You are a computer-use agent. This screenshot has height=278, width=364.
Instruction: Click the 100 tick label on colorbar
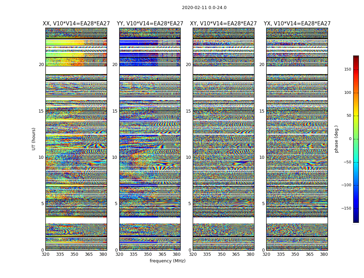[x=348, y=92]
